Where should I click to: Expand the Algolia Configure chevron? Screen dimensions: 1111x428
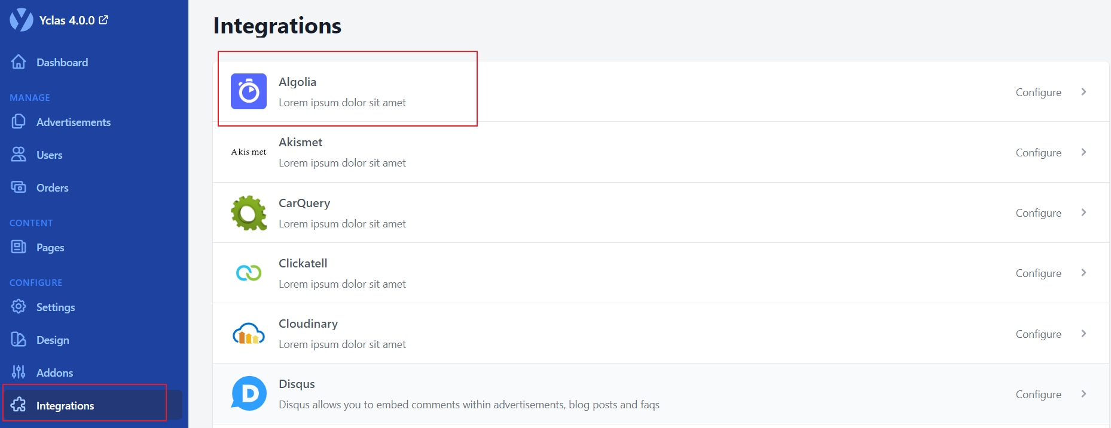(x=1083, y=92)
